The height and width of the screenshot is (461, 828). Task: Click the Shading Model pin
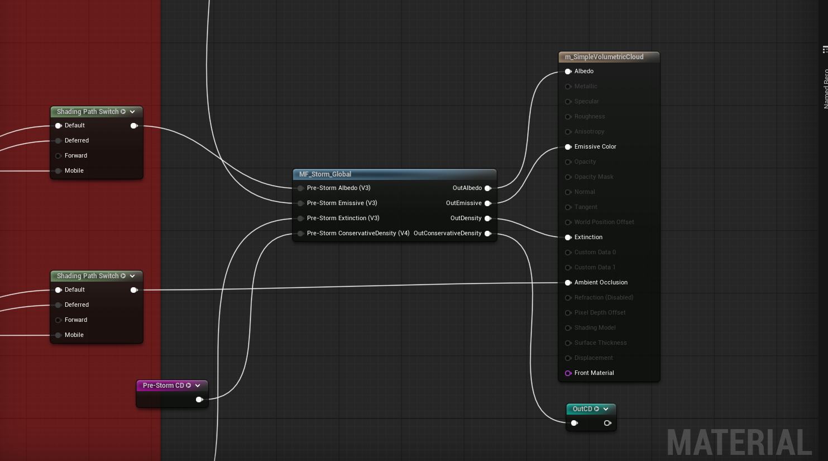(568, 328)
